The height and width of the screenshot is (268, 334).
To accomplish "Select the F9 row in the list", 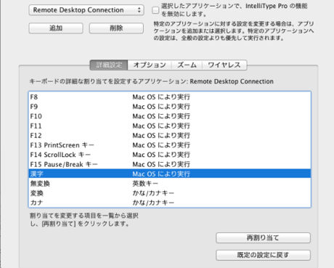I will tap(170, 107).
